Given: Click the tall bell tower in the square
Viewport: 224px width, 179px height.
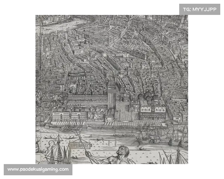Looking at the screenshot, I should [x=111, y=95].
